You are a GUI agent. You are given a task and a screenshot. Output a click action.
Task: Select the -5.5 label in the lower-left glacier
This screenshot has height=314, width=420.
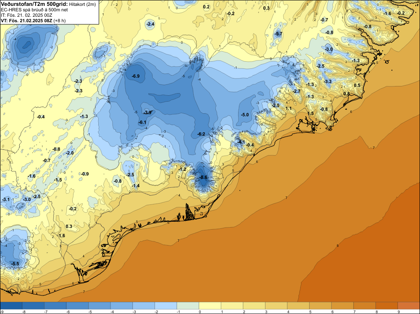pos(15,264)
